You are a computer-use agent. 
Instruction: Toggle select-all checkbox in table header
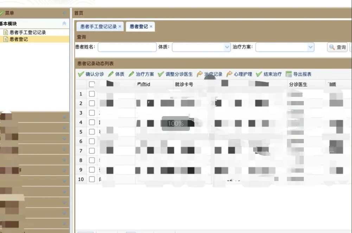tap(92, 84)
